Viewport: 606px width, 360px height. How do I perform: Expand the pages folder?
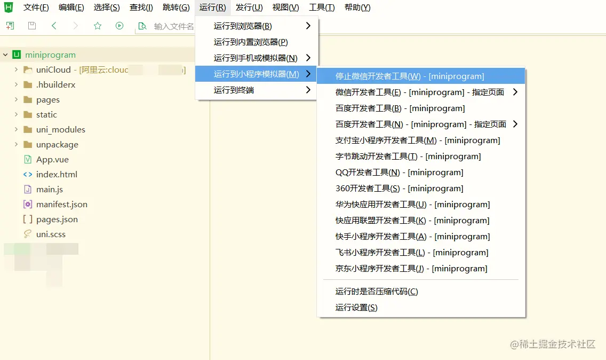[16, 99]
